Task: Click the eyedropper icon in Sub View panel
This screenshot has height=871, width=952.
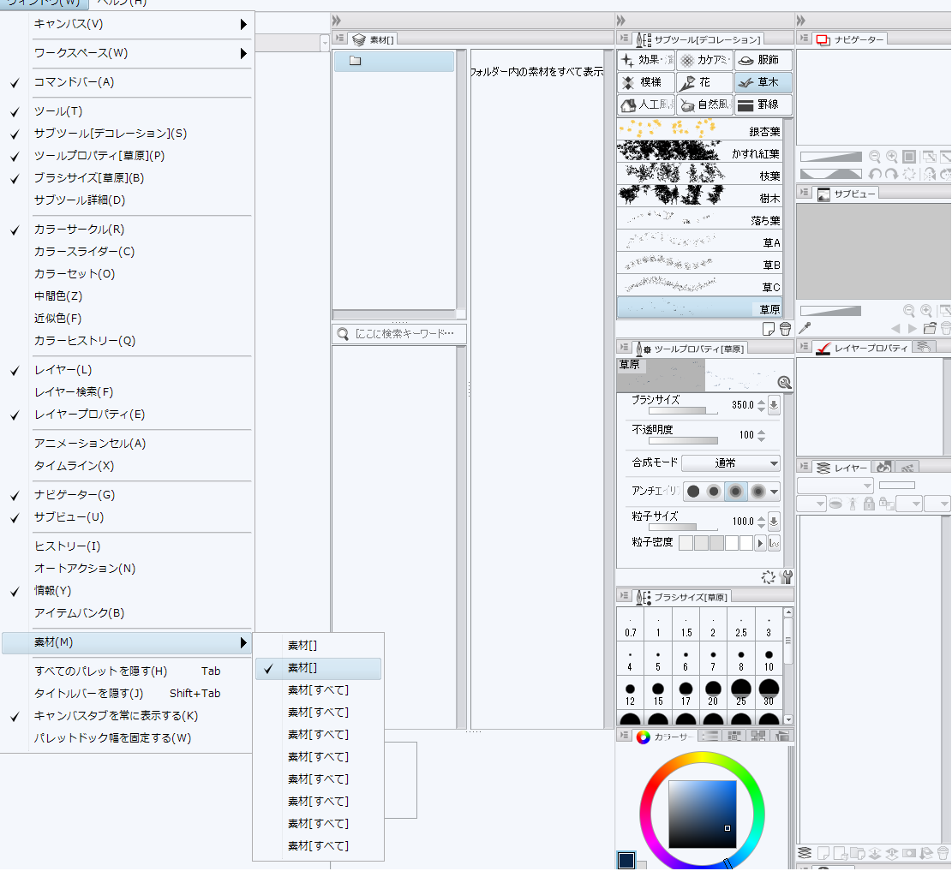Action: [805, 328]
